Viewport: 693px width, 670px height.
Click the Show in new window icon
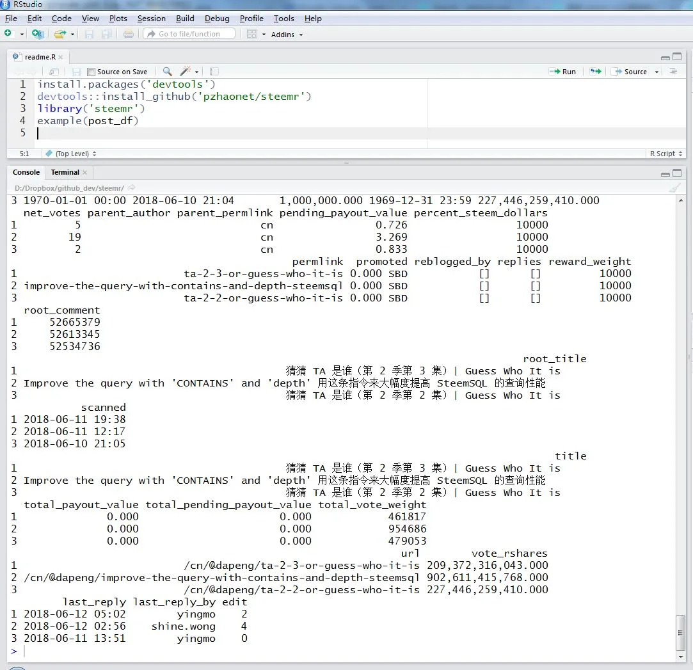(x=54, y=72)
